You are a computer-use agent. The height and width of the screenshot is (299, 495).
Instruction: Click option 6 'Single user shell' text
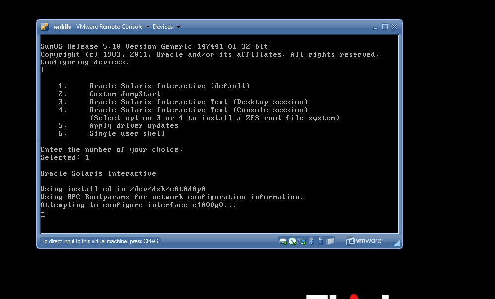pyautogui.click(x=127, y=133)
